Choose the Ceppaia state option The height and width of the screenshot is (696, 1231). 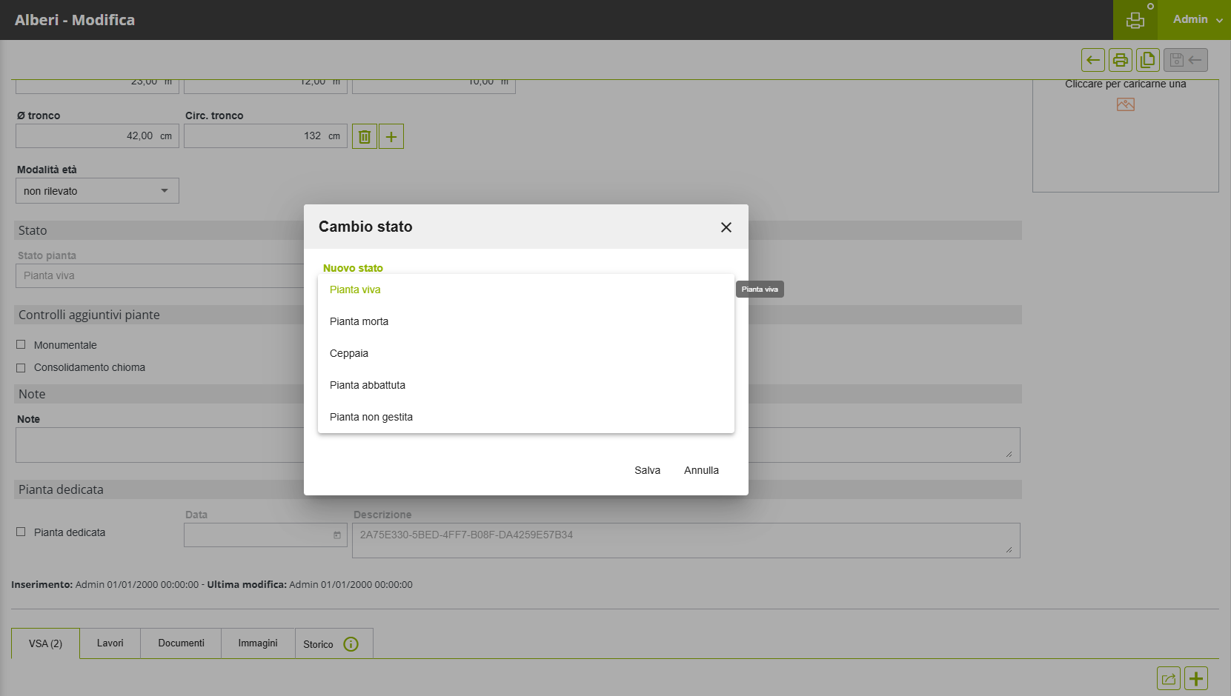(349, 353)
